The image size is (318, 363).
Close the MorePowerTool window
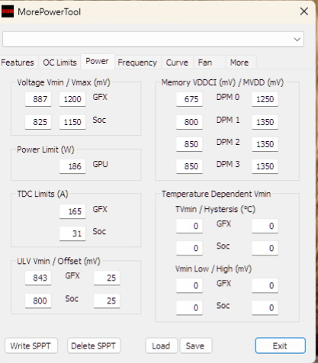click(304, 11)
